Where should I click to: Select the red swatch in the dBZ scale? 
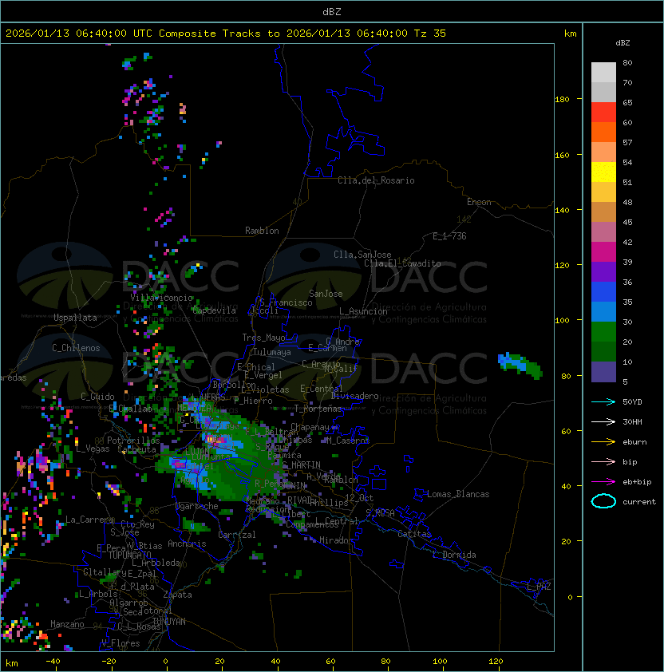(603, 113)
